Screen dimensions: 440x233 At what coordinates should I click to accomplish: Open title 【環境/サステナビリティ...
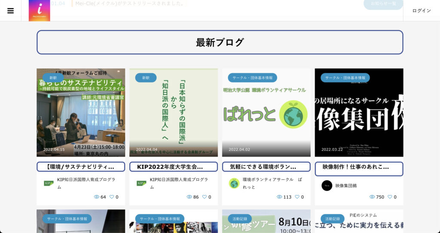pyautogui.click(x=81, y=167)
